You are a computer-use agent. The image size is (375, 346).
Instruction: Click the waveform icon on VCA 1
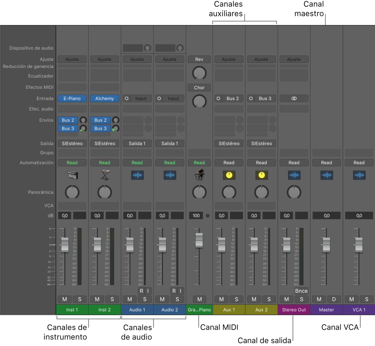(359, 175)
